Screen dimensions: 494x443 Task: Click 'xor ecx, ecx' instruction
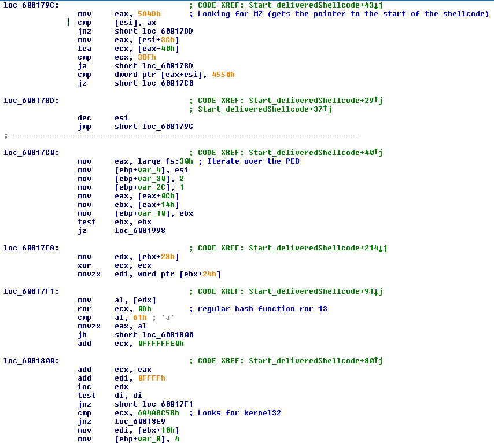point(115,265)
